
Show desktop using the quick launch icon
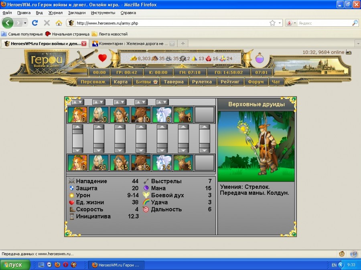(x=41, y=265)
